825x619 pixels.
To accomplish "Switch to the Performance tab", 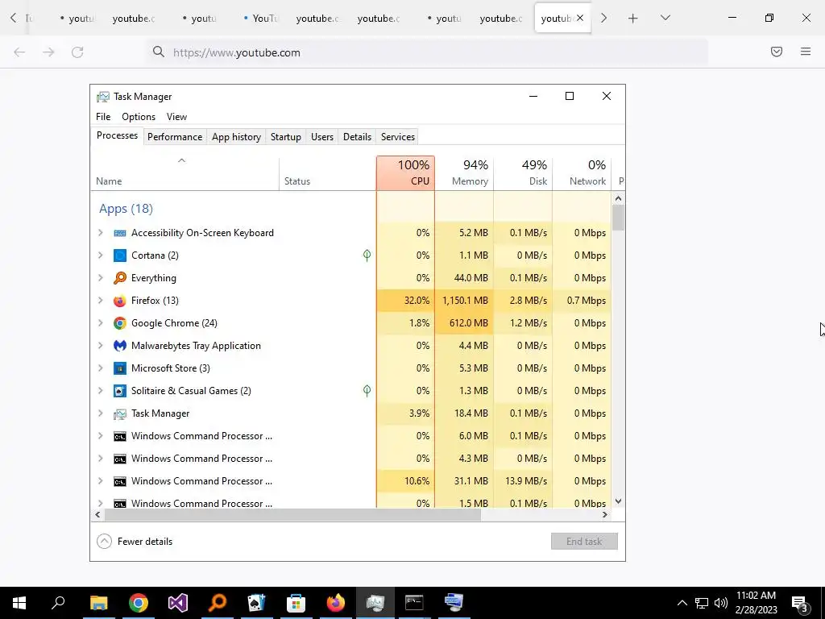I will tap(175, 137).
